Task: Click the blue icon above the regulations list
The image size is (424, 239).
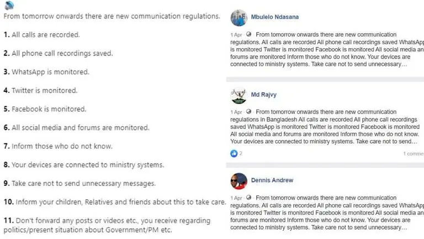Action: coord(7,4)
